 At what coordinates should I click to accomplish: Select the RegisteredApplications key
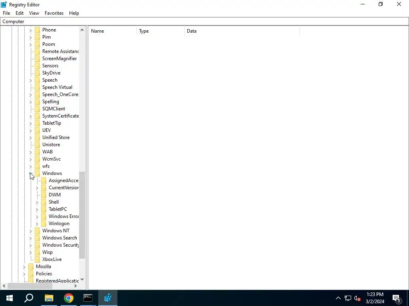[58, 281]
